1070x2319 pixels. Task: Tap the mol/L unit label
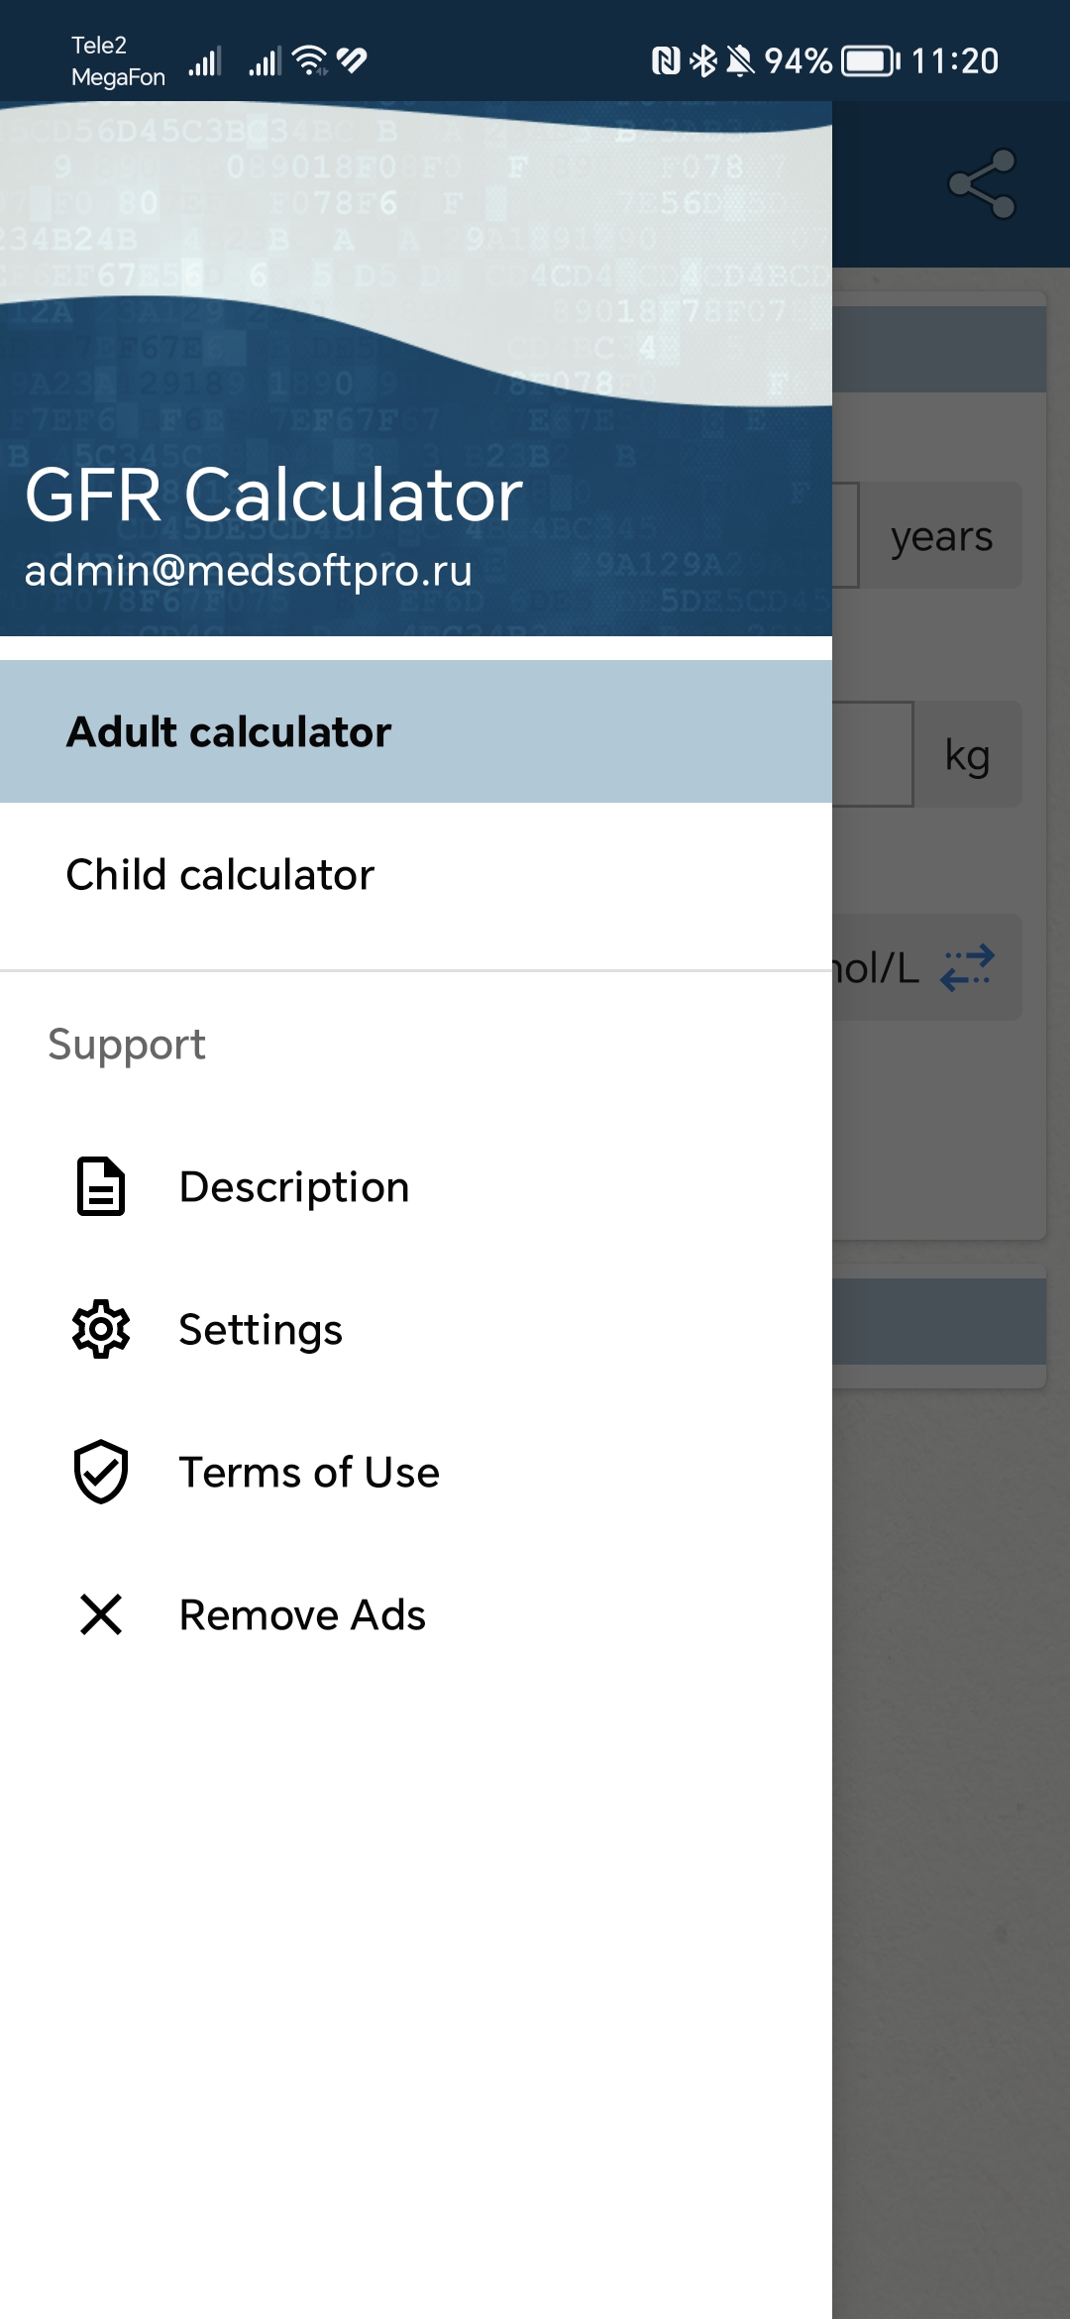click(x=876, y=968)
